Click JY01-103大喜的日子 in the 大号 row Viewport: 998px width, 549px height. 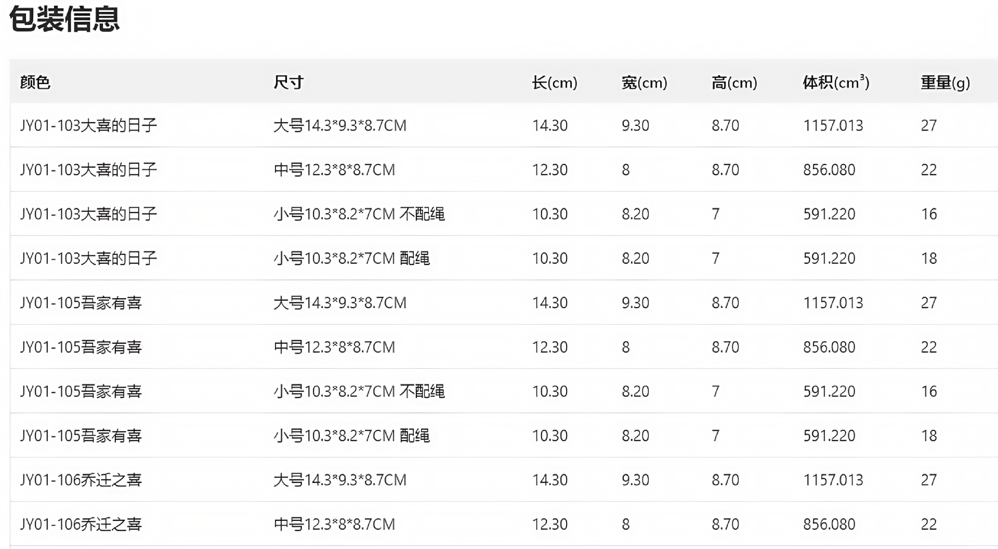pyautogui.click(x=88, y=125)
